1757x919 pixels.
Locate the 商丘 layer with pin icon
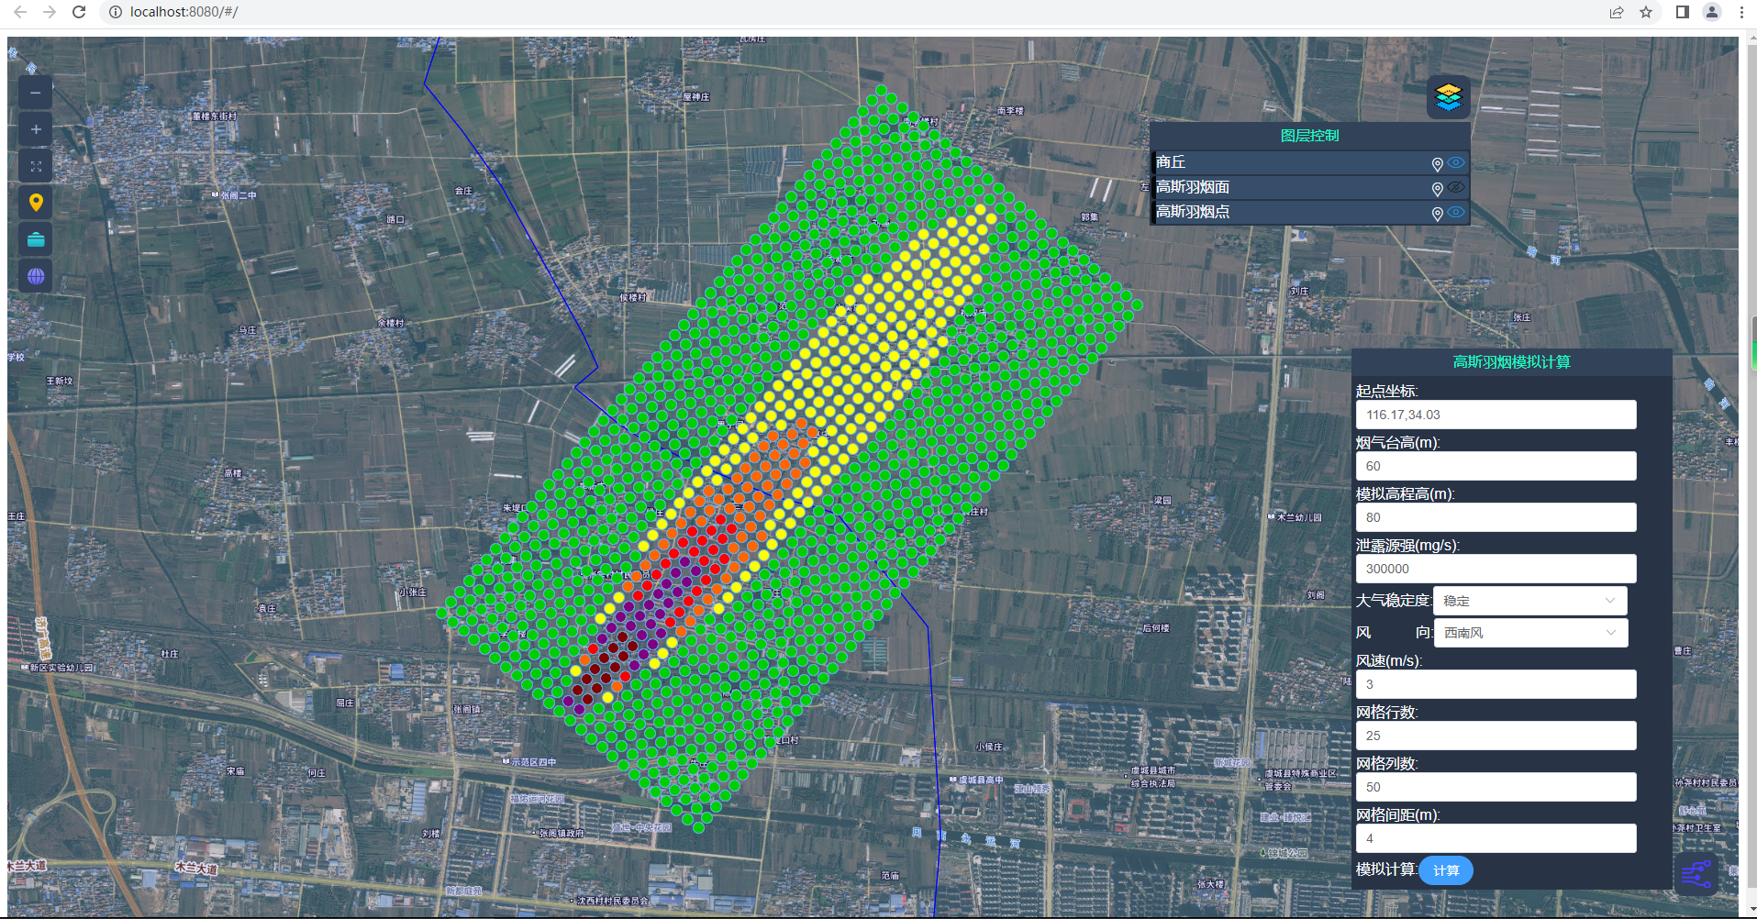pyautogui.click(x=1437, y=164)
